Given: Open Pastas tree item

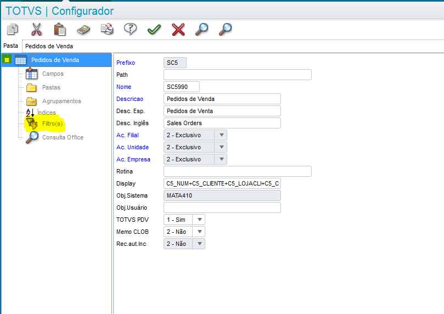Looking at the screenshot, I should click(51, 87).
